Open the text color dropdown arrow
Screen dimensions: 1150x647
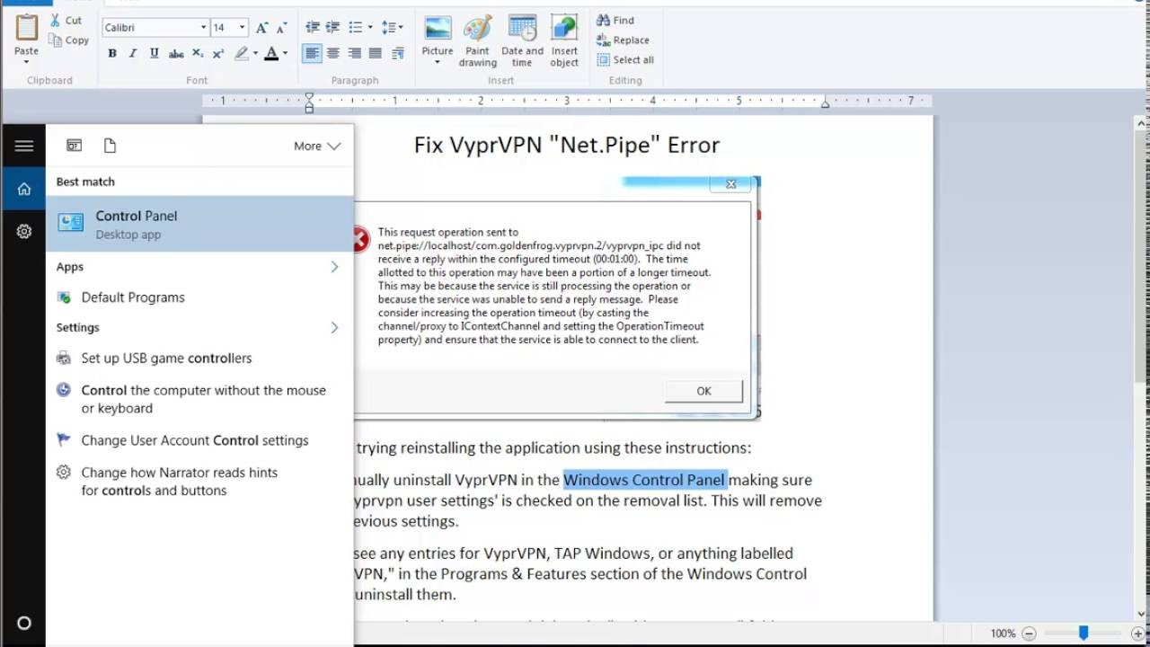point(286,54)
